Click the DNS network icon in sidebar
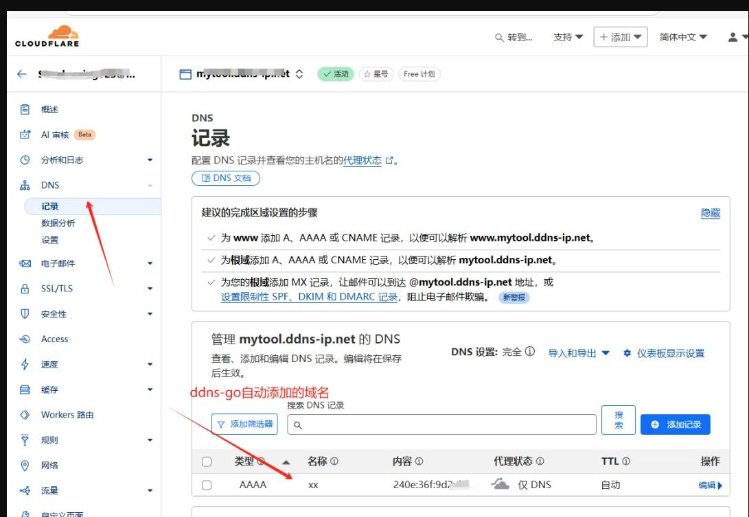This screenshot has height=517, width=749. click(25, 185)
